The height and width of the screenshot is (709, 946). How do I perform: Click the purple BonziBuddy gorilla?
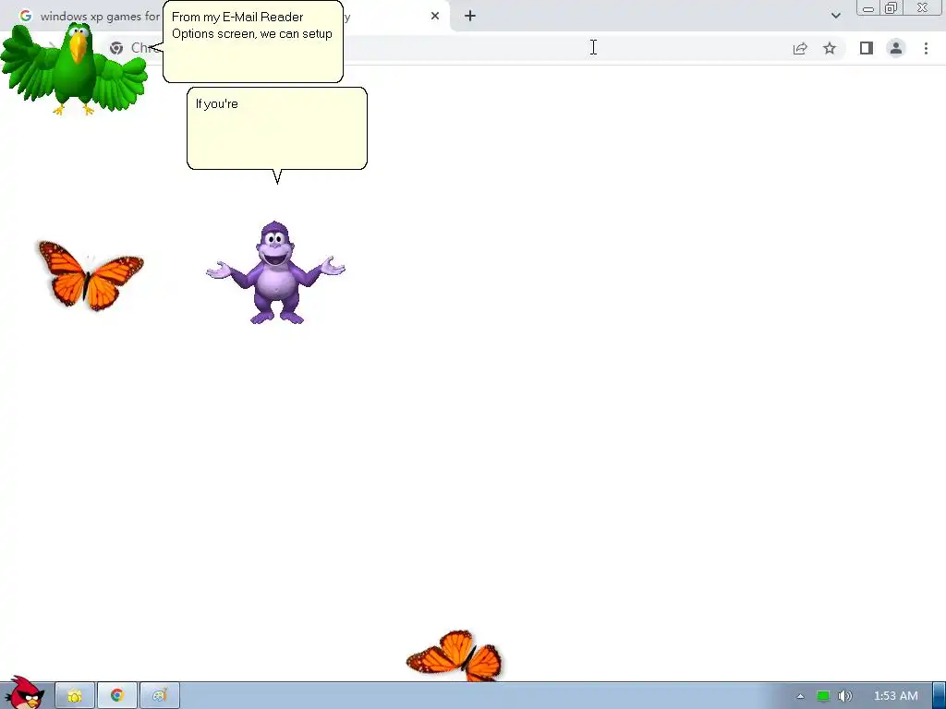pos(275,272)
